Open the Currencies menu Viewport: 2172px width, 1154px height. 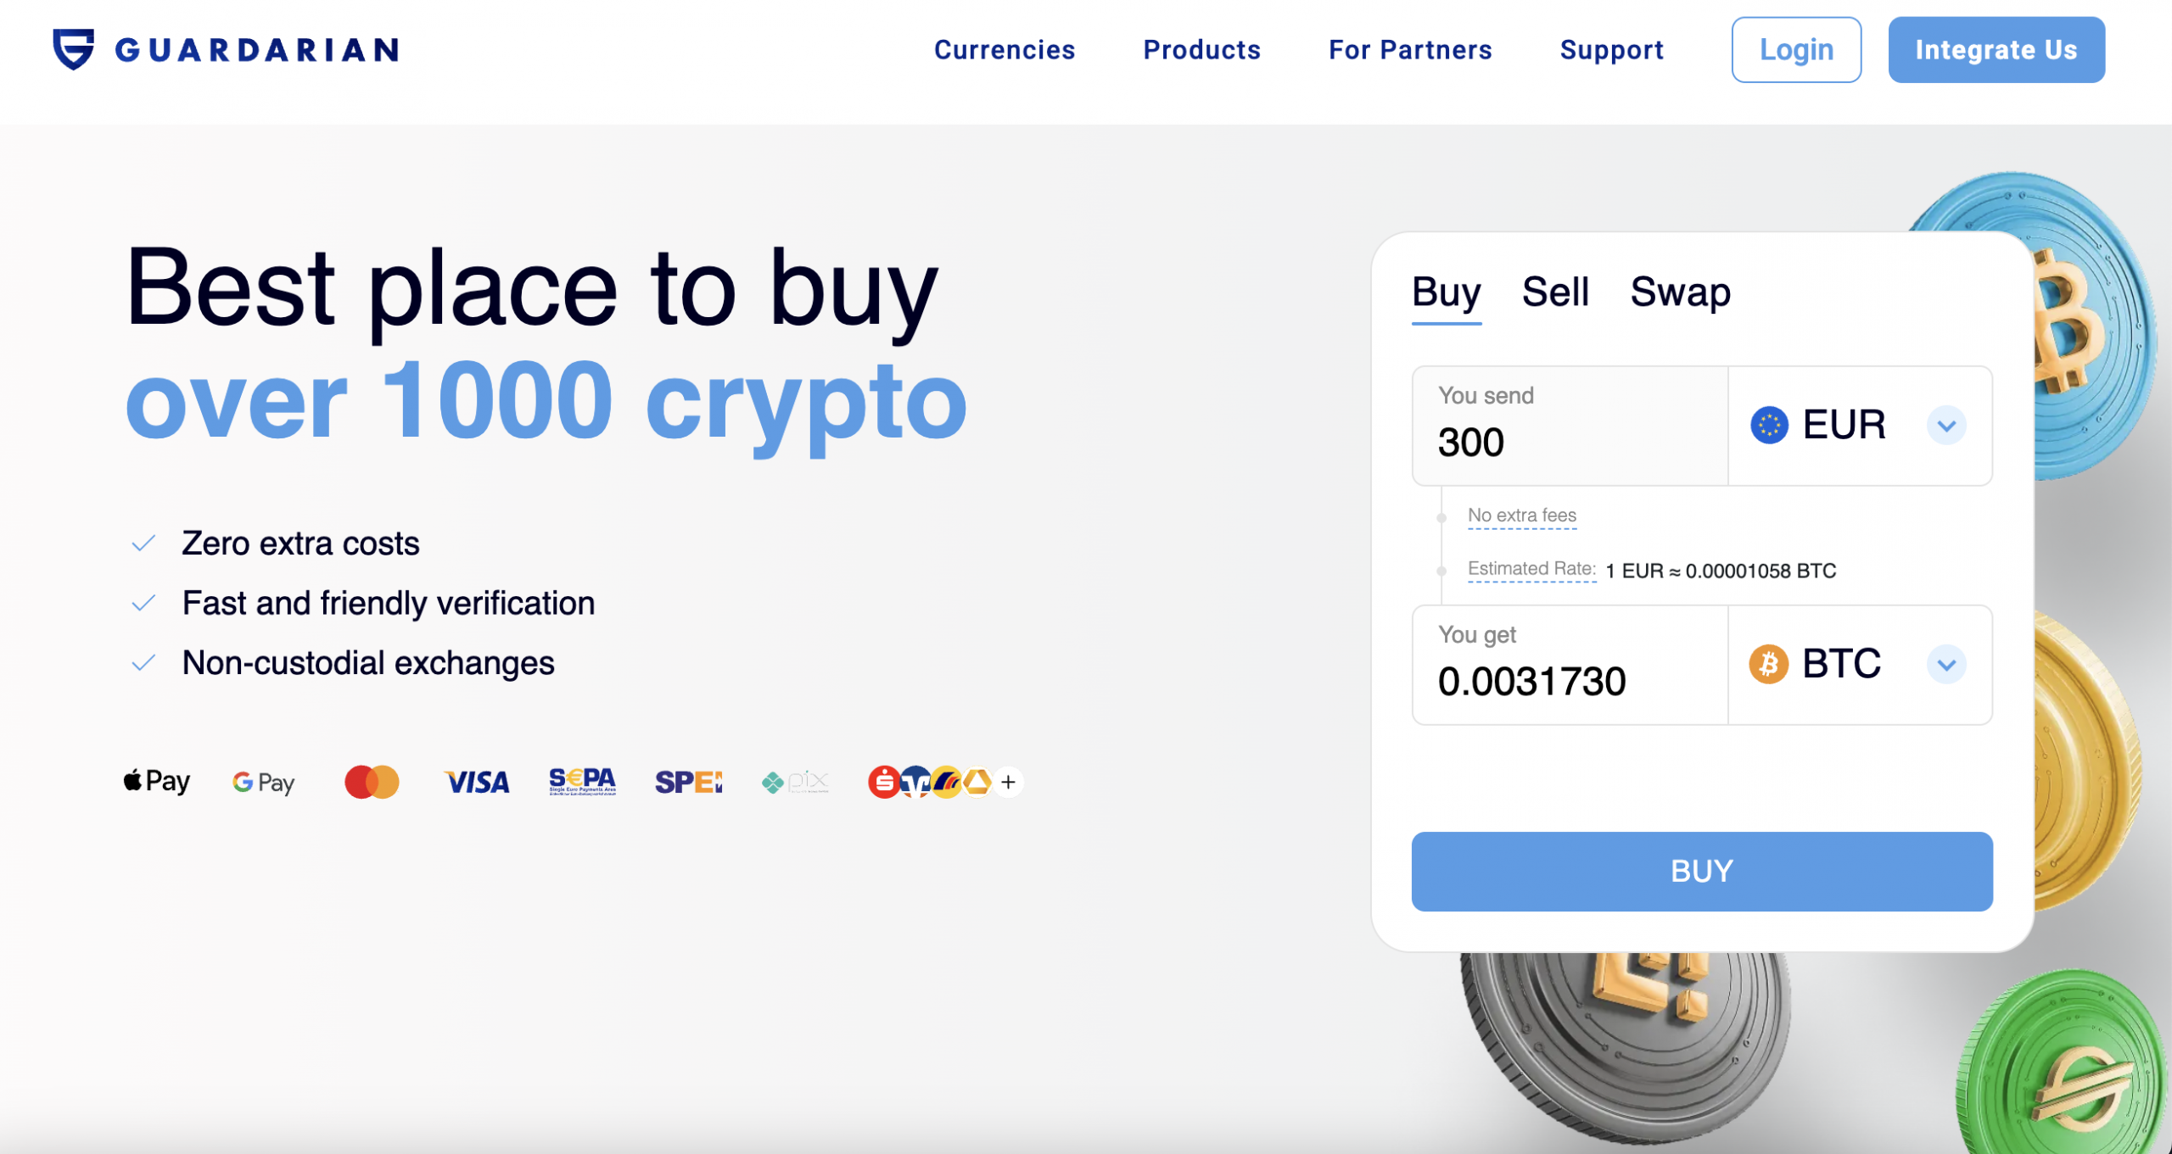click(x=1005, y=49)
